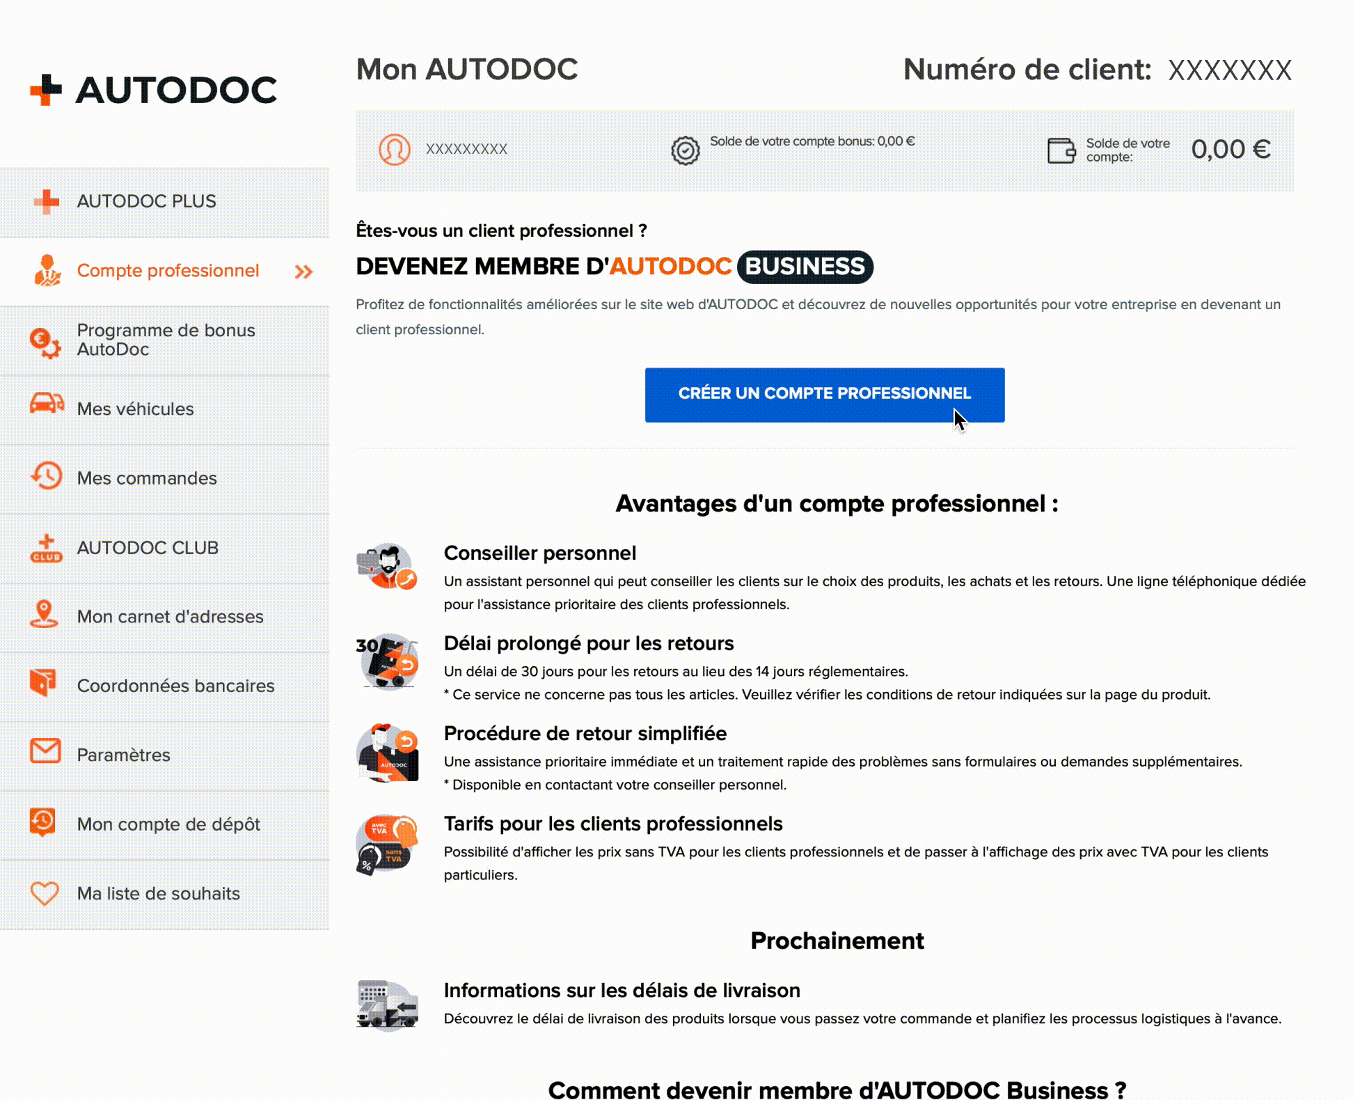
Task: Click the car icon for Mes véhicules
Action: coord(47,404)
